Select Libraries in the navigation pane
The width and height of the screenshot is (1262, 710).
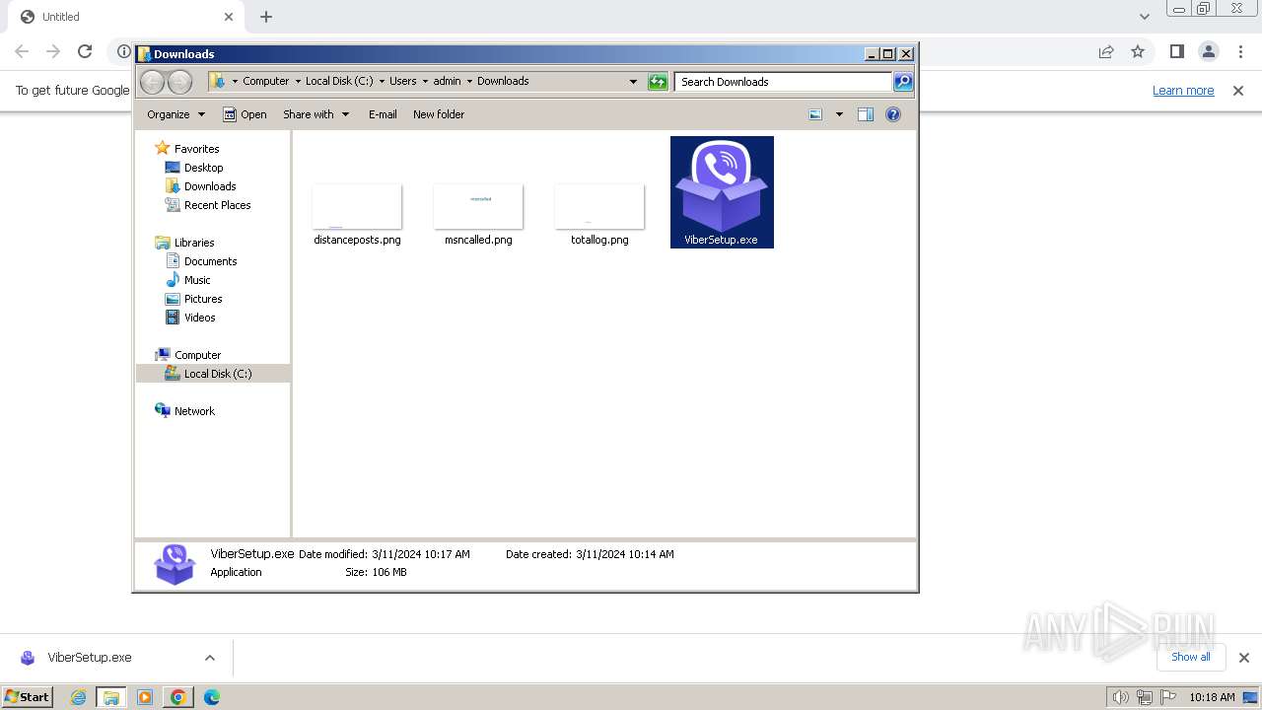point(194,243)
